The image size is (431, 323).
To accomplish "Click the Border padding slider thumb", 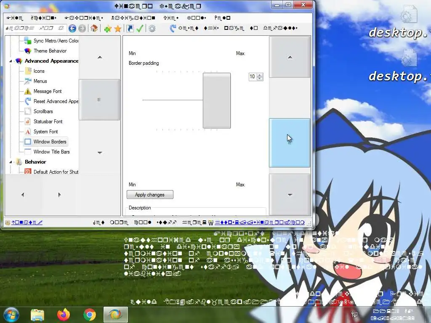I will click(217, 101).
